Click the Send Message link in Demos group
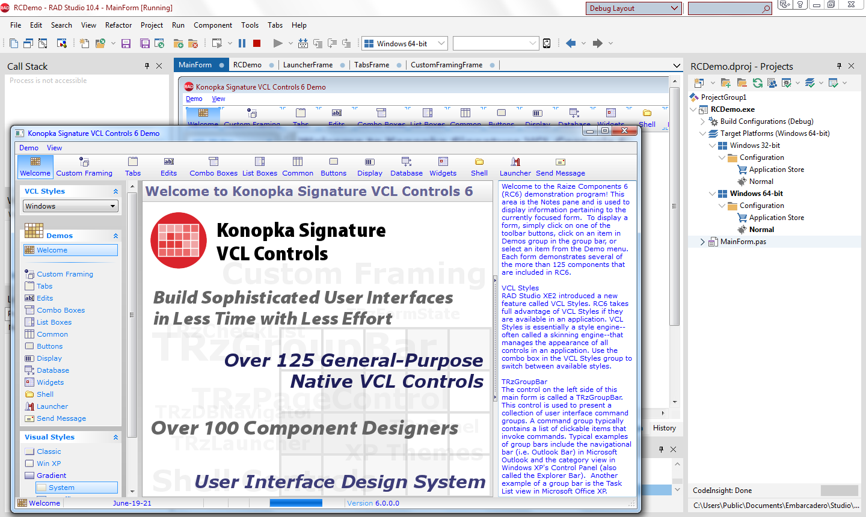Image resolution: width=866 pixels, height=517 pixels. click(61, 418)
